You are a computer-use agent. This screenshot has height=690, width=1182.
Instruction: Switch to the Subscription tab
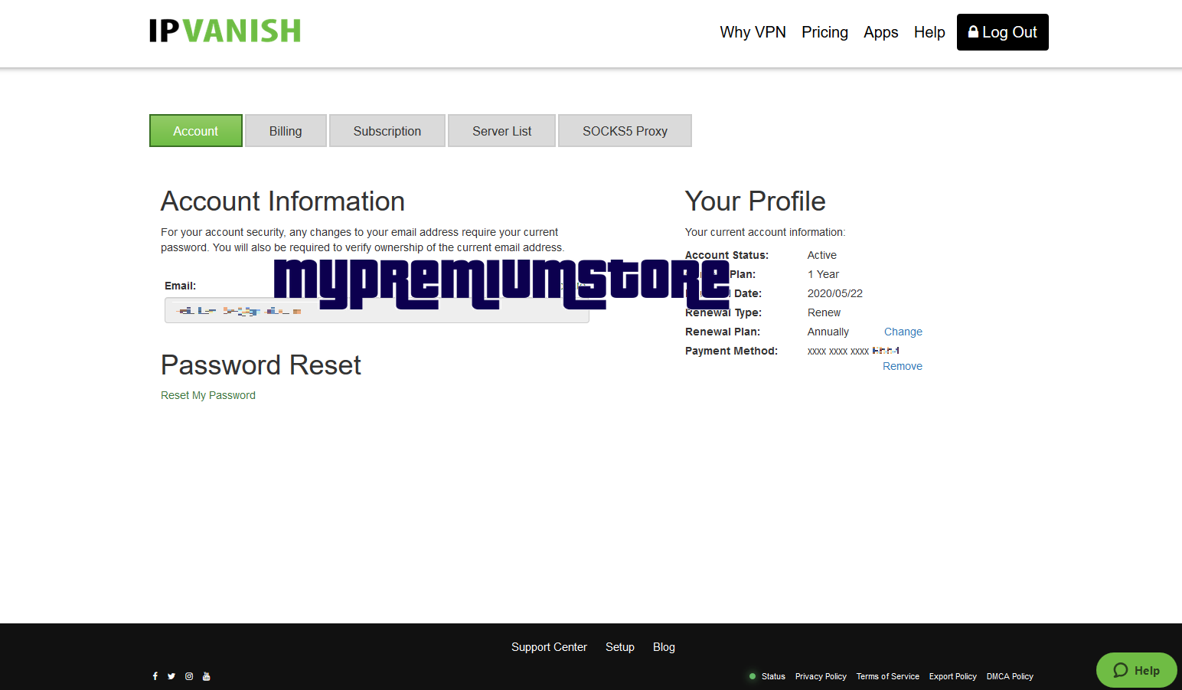pos(387,131)
